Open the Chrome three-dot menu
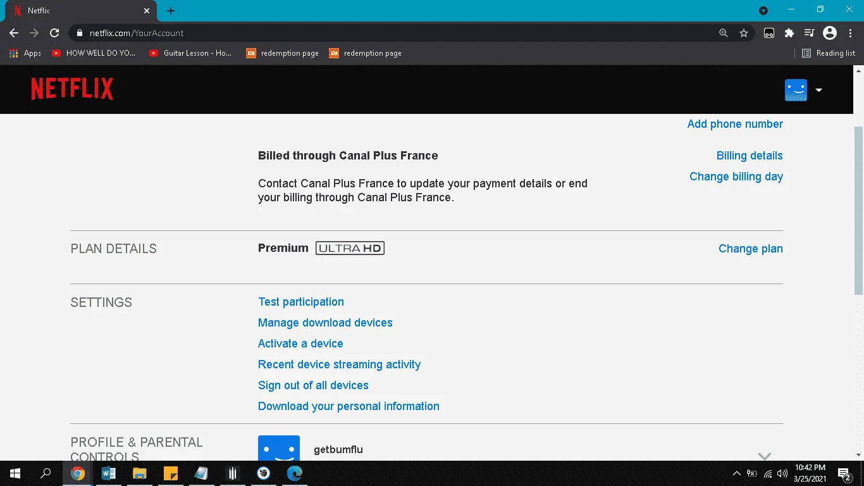 coord(850,33)
